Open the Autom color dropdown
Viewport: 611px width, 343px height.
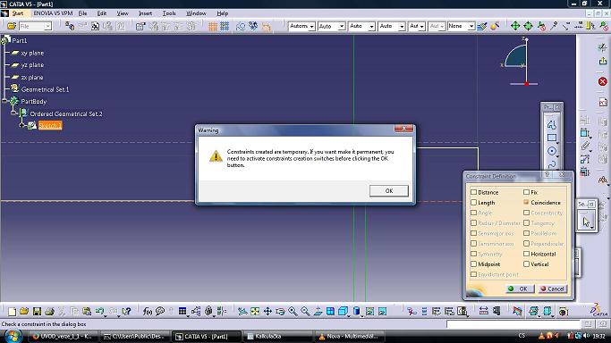[x=301, y=26]
